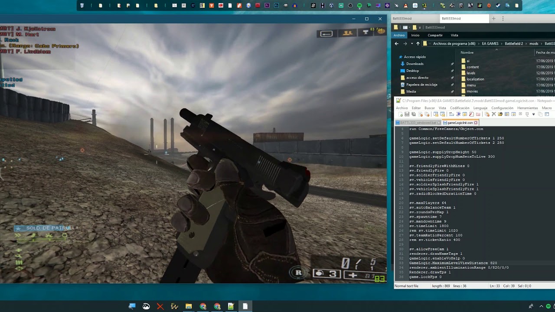Click the Spotify icon on top launcher bar
555x312 pixels.
point(359,6)
